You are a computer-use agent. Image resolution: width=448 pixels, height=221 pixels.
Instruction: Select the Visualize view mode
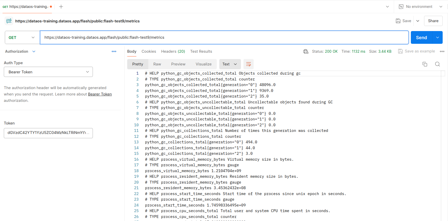pos(204,64)
